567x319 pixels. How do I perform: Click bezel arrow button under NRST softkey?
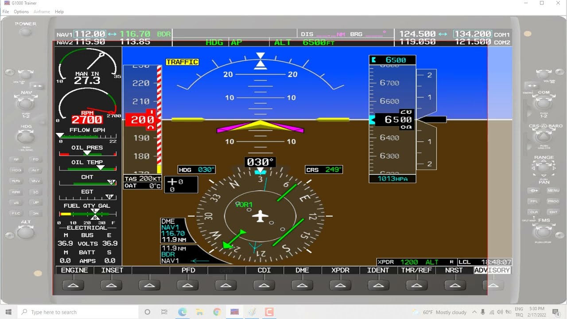(x=454, y=286)
